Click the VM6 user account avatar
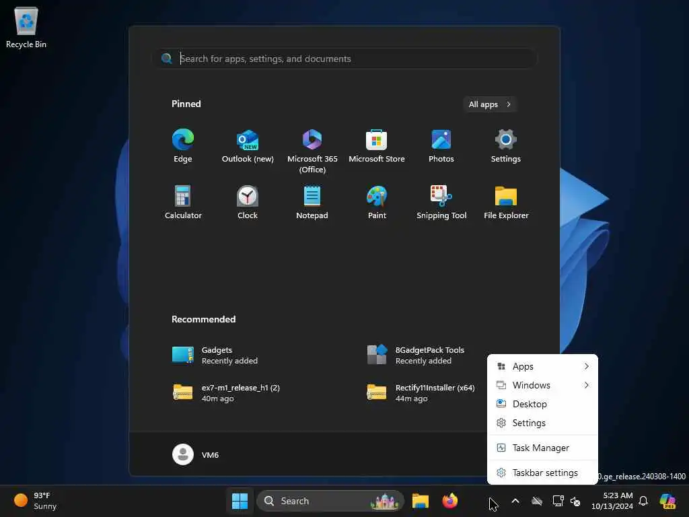Viewport: 689px width, 517px height. click(183, 454)
